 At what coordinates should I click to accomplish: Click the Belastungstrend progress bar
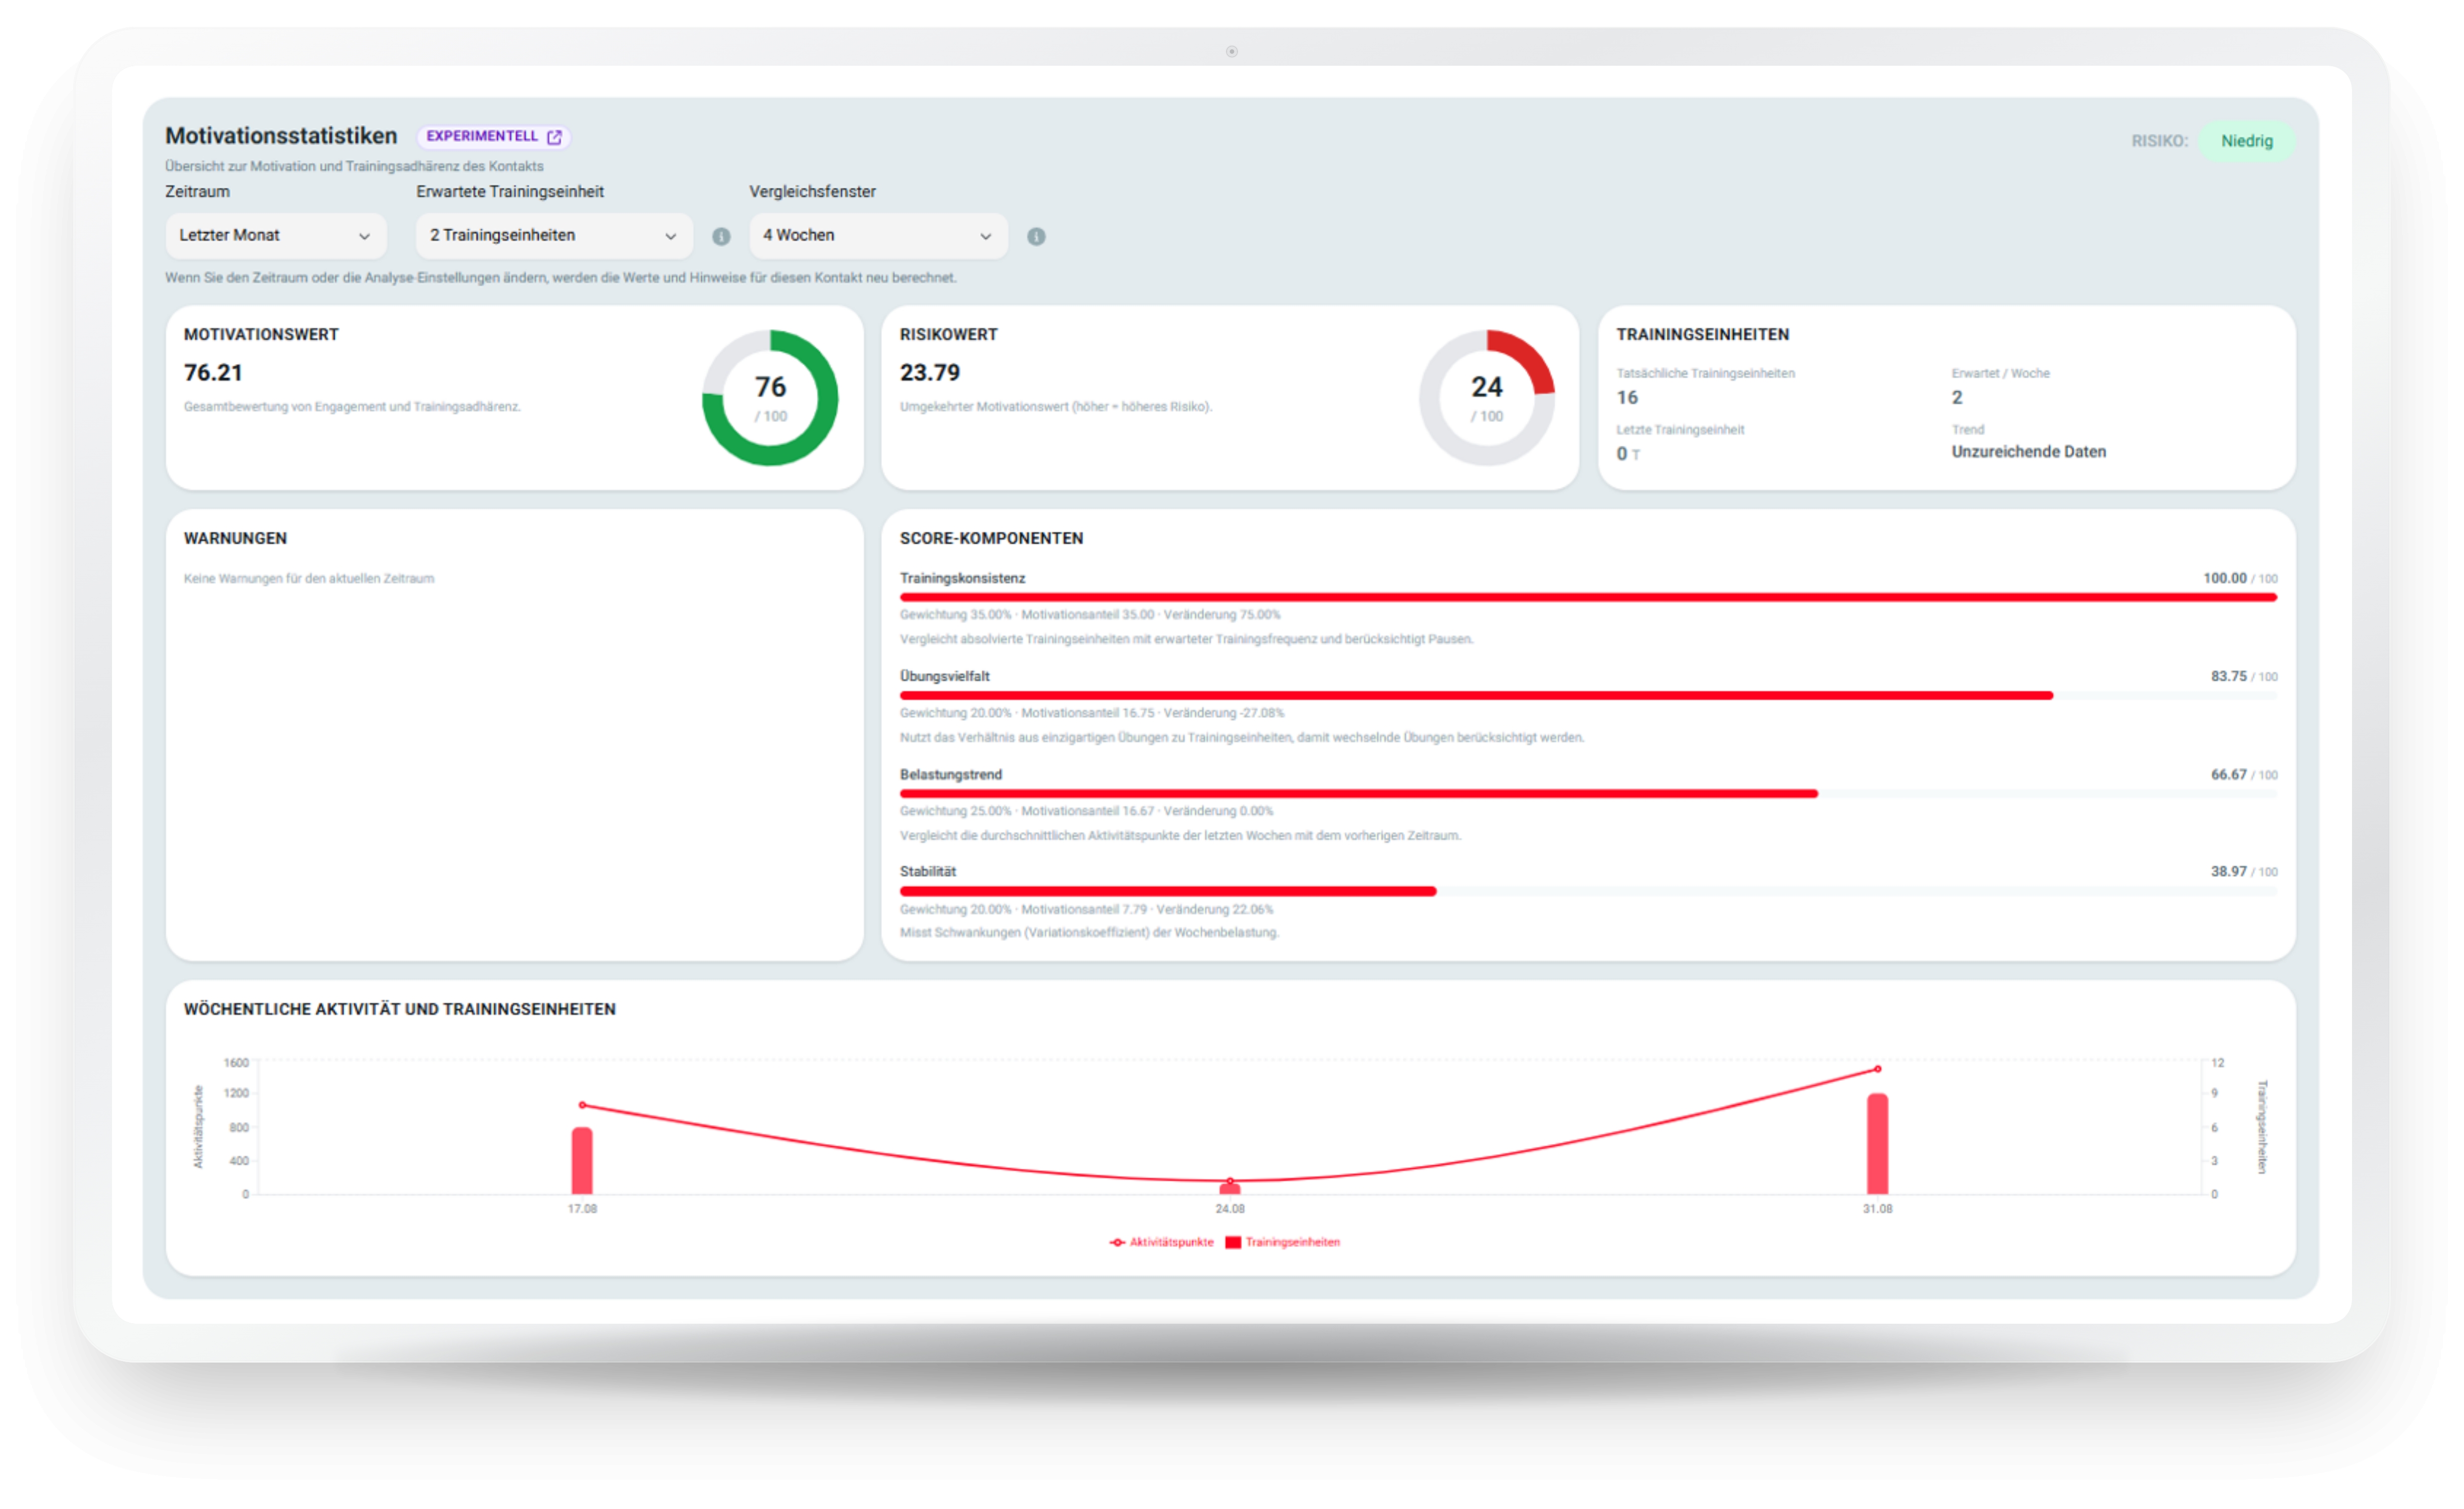1588,793
